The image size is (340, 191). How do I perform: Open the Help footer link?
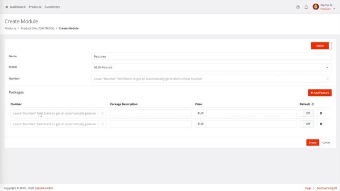pos(308,188)
